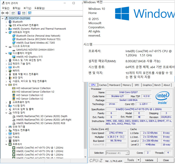Click the SAMSUNG MZNTE512HMJH-000H1 drive icon
175x164 pixels.
coord(14,50)
